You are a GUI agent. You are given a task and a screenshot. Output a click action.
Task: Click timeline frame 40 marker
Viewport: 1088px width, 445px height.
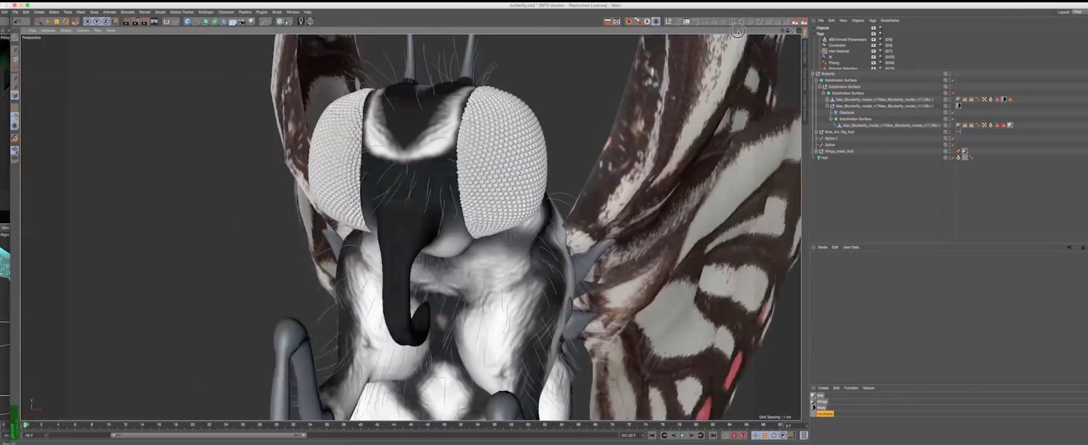[x=360, y=424]
